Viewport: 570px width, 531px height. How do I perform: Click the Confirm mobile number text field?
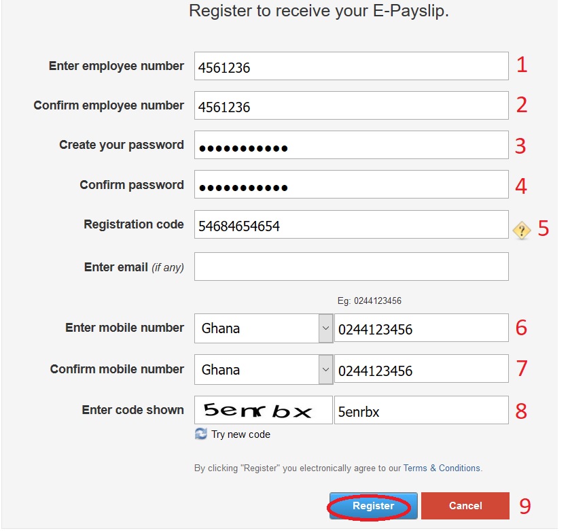click(421, 370)
